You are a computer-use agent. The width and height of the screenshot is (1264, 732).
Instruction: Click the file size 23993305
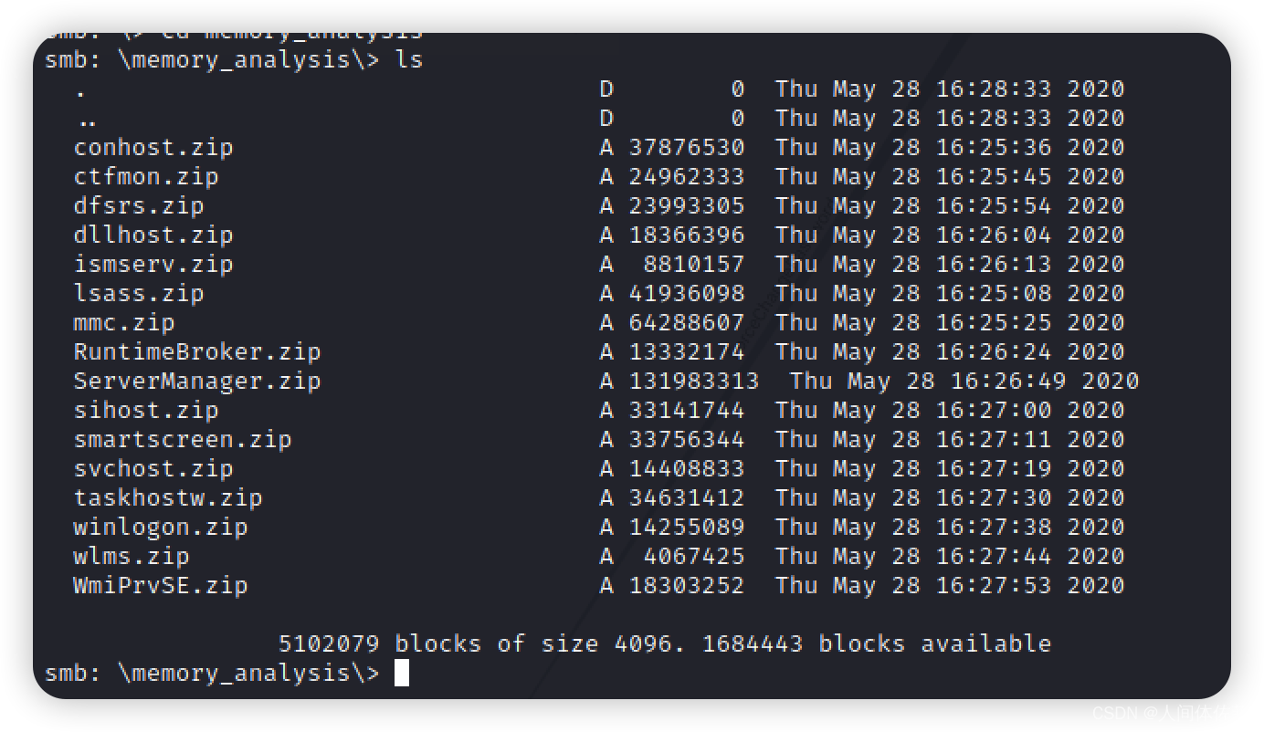(687, 205)
